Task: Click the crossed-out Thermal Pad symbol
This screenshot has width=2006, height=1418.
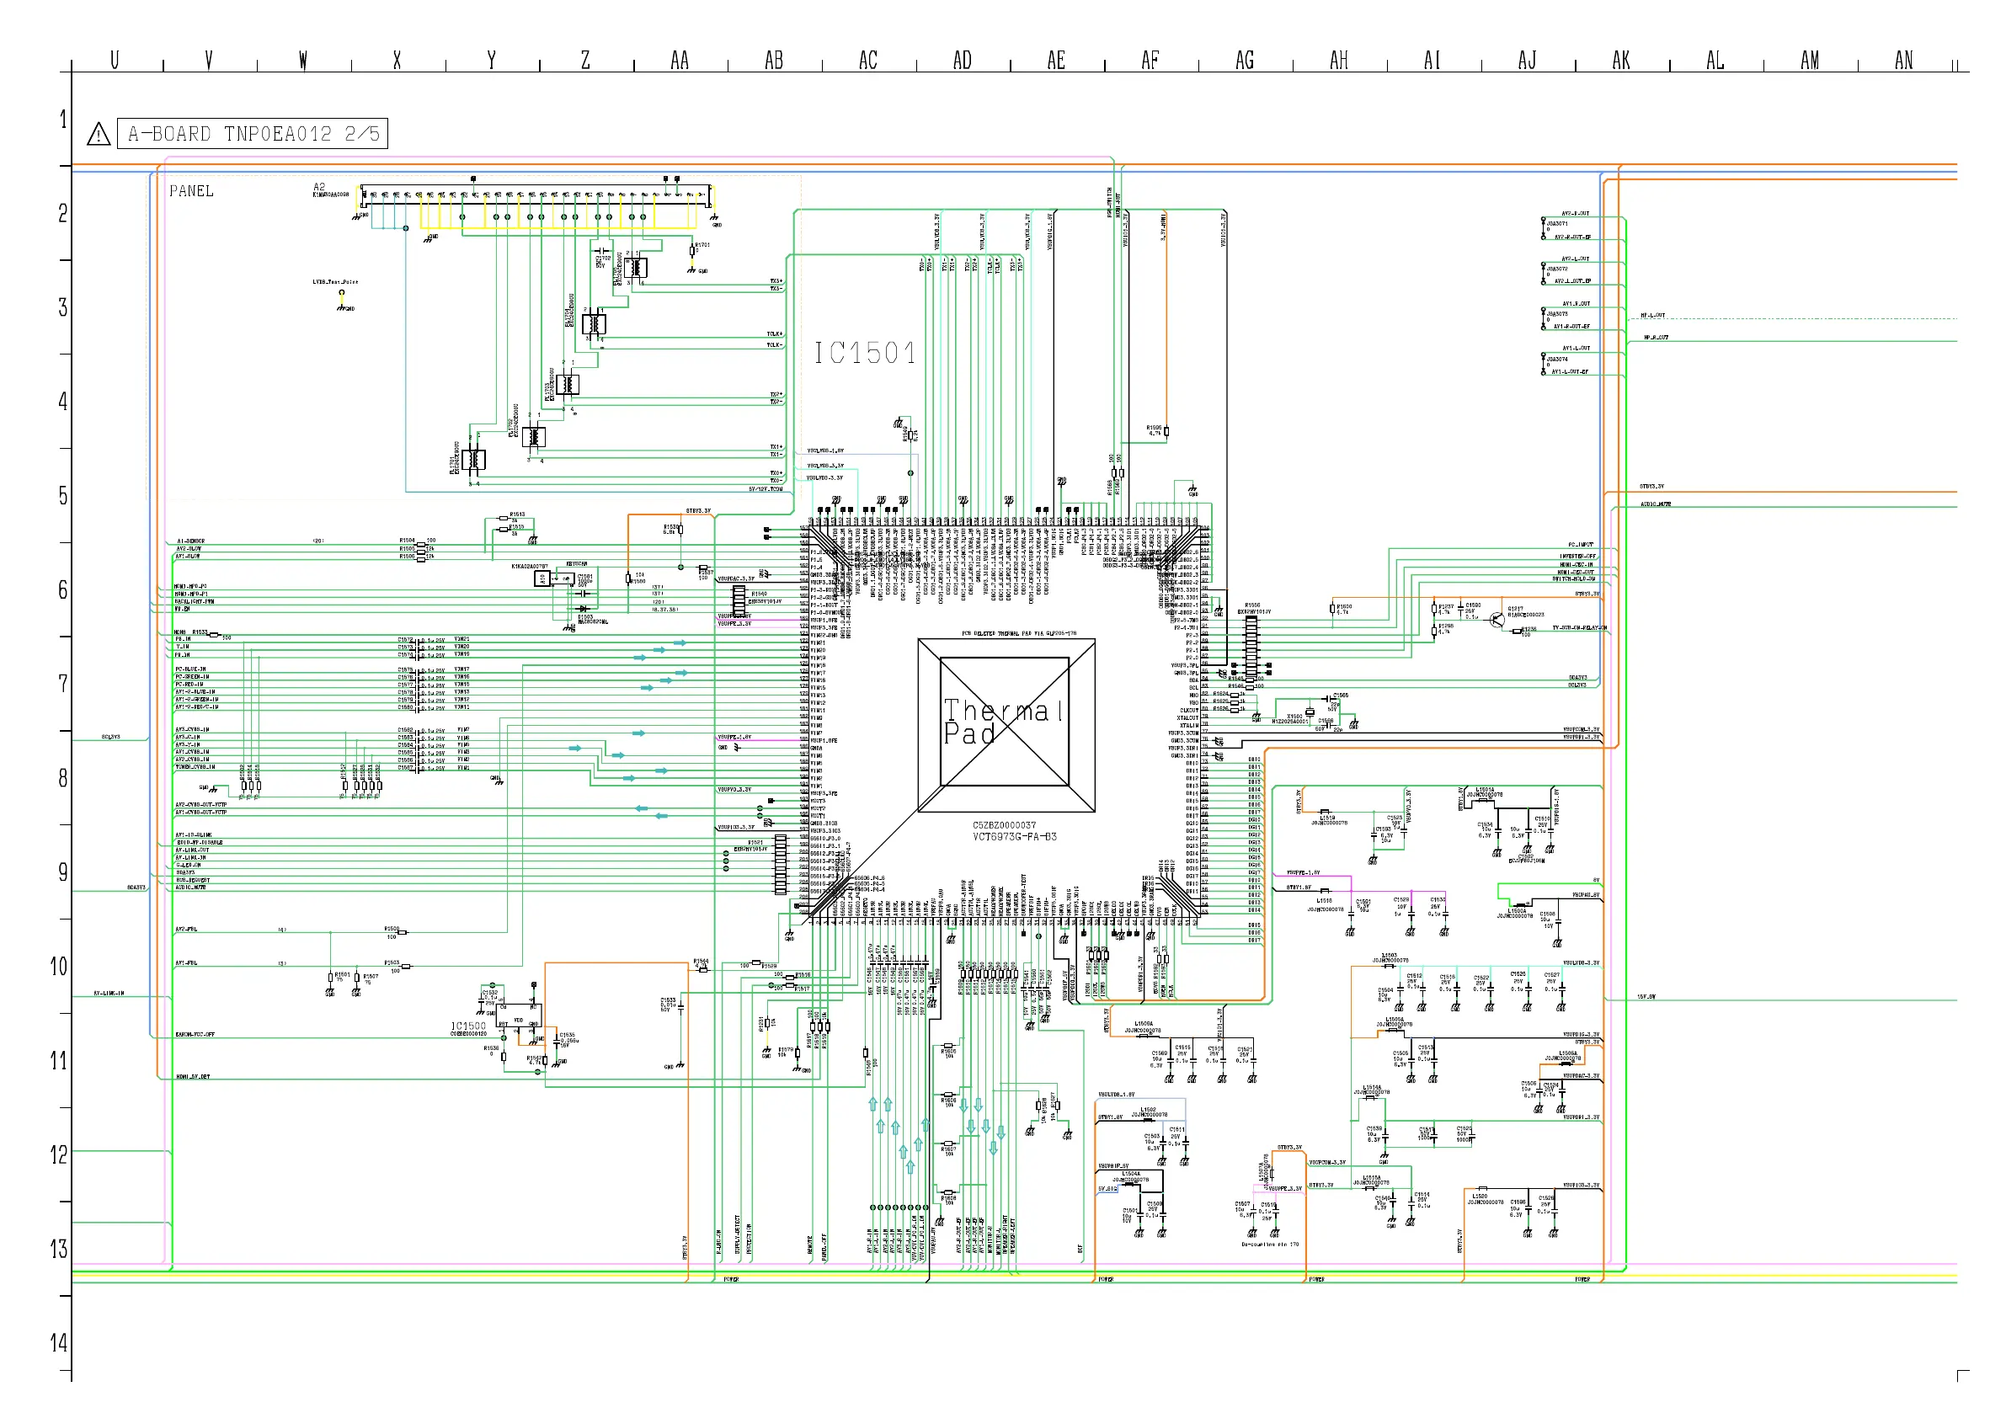Action: (x=1006, y=724)
